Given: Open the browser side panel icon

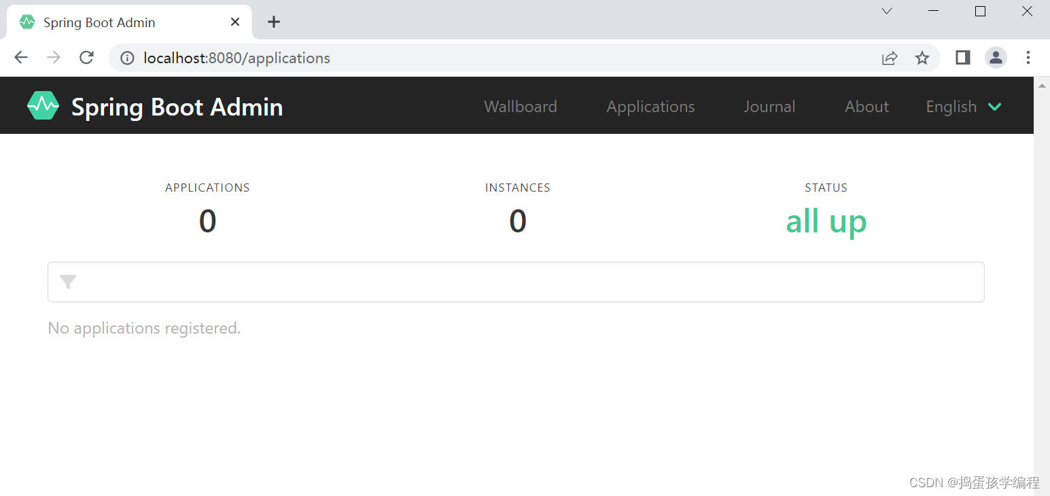Looking at the screenshot, I should pos(962,58).
